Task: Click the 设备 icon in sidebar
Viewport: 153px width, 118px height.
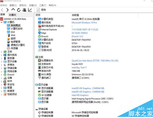Action: pos(5,78)
